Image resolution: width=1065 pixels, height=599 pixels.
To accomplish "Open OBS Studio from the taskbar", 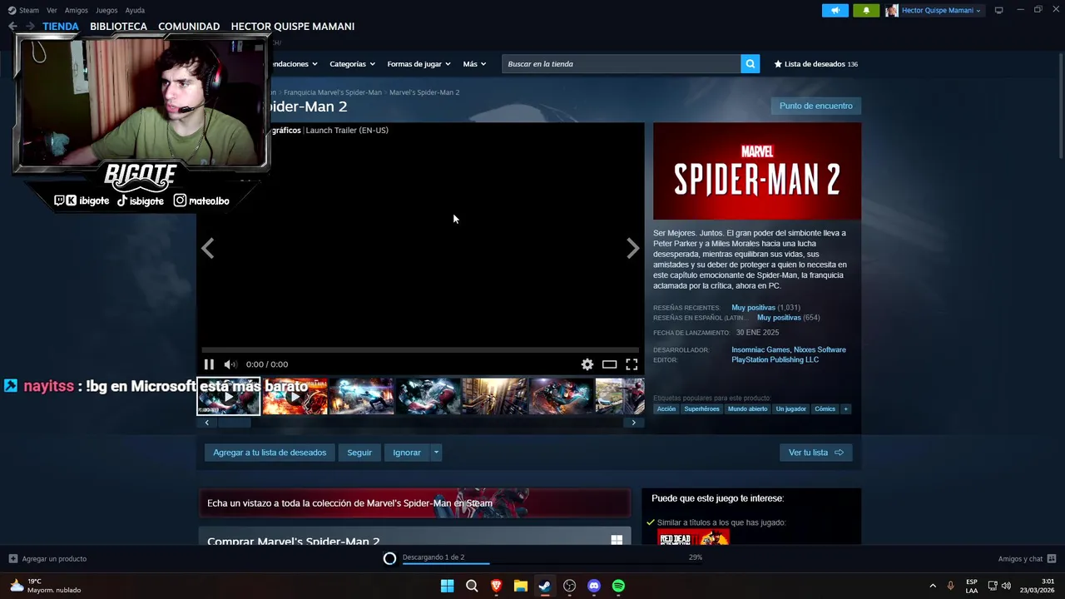I will [x=569, y=586].
